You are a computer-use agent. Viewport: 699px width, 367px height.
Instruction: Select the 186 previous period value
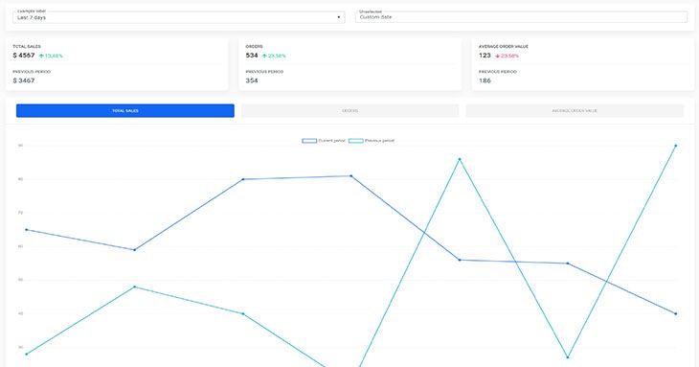click(485, 80)
